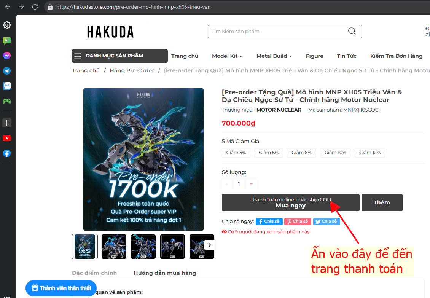Screen dimensions: 430x298
Task: Open YouTube sidebar shortcut
Action: (x=7, y=138)
